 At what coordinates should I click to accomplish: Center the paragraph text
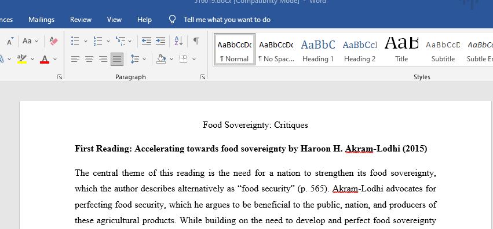coord(89,59)
